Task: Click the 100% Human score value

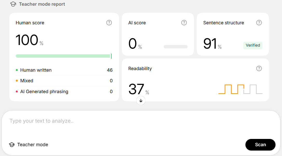Action: tap(30, 40)
